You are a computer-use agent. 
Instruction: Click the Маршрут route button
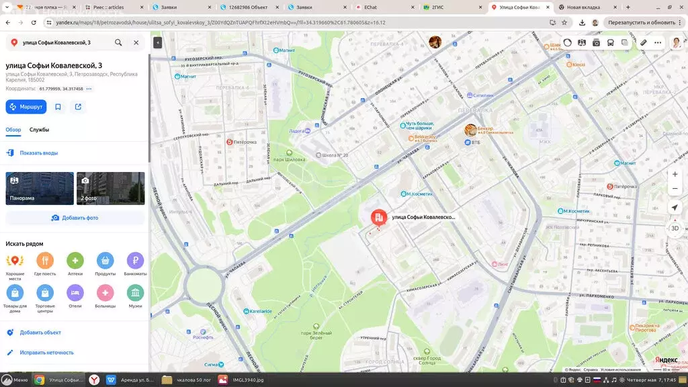[26, 107]
